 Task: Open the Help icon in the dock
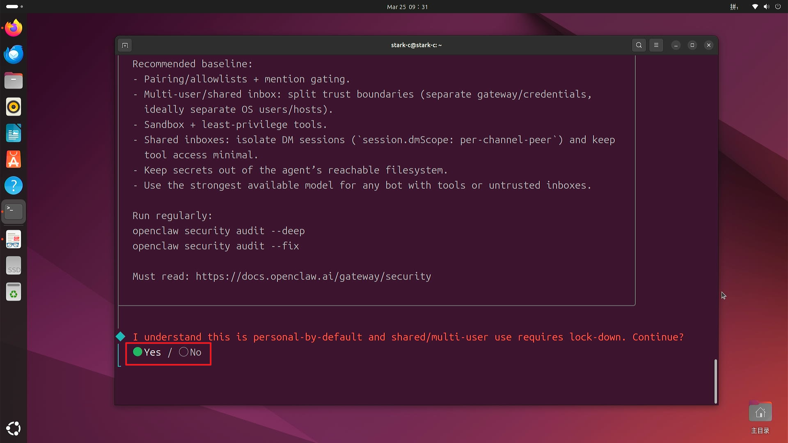point(14,185)
